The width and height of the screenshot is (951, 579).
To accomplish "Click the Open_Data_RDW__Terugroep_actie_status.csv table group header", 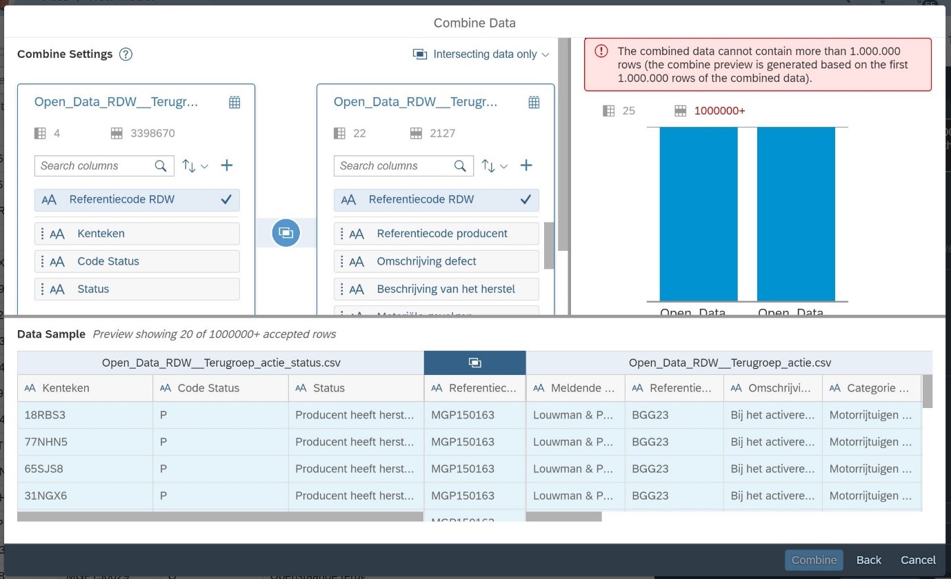I will pyautogui.click(x=221, y=363).
